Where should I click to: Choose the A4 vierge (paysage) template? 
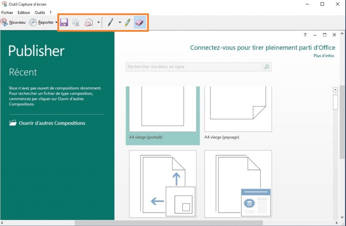pyautogui.click(x=238, y=114)
